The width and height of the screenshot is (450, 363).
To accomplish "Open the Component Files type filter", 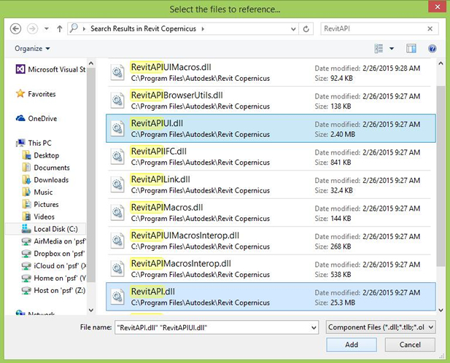I will point(381,327).
